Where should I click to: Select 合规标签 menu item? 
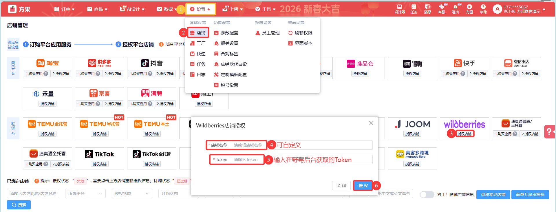click(226, 54)
